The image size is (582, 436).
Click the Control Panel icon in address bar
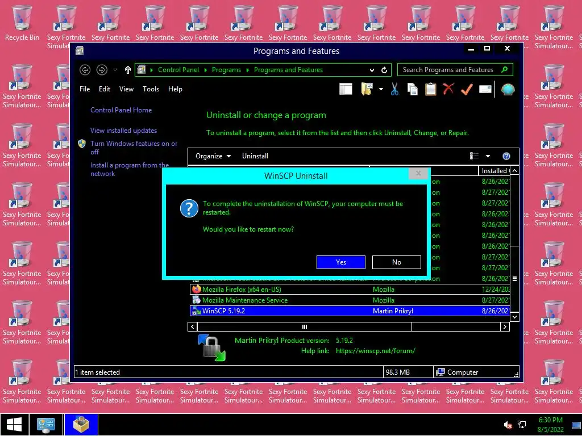(142, 69)
